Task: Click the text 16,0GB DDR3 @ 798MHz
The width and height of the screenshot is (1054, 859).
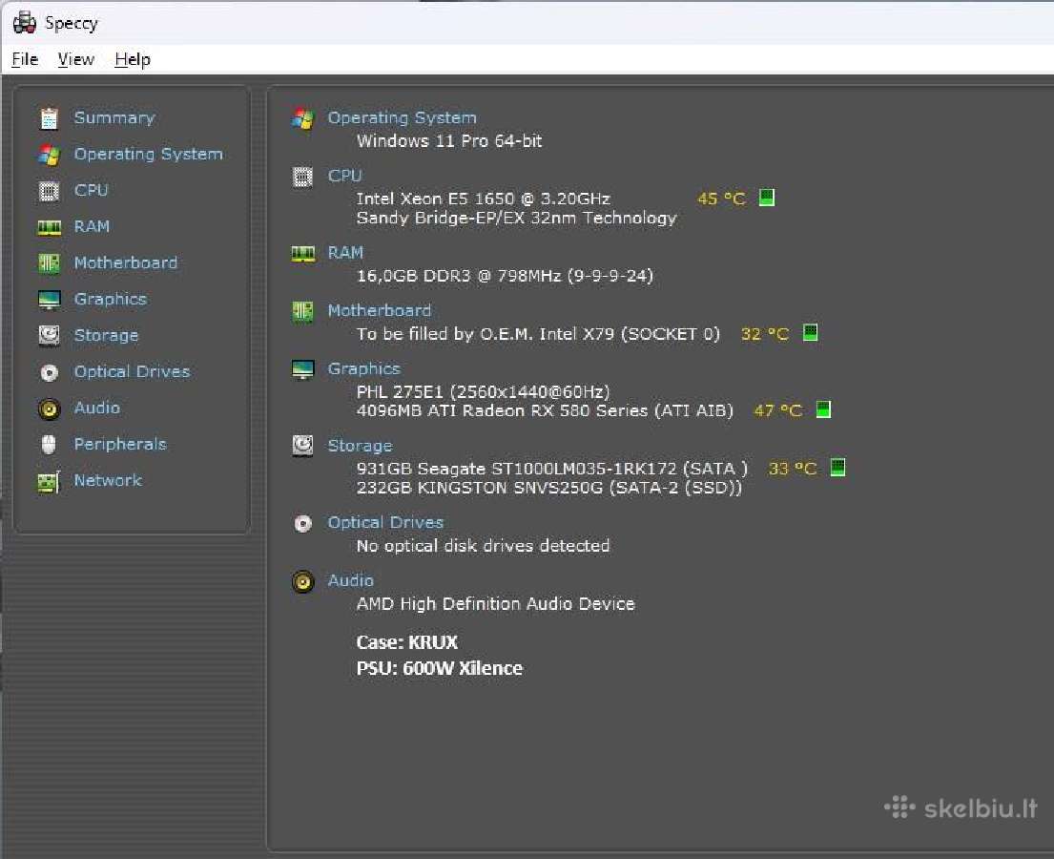Action: point(459,276)
